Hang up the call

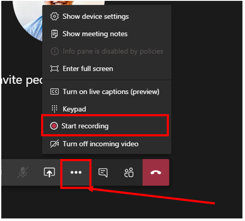[x=156, y=172]
